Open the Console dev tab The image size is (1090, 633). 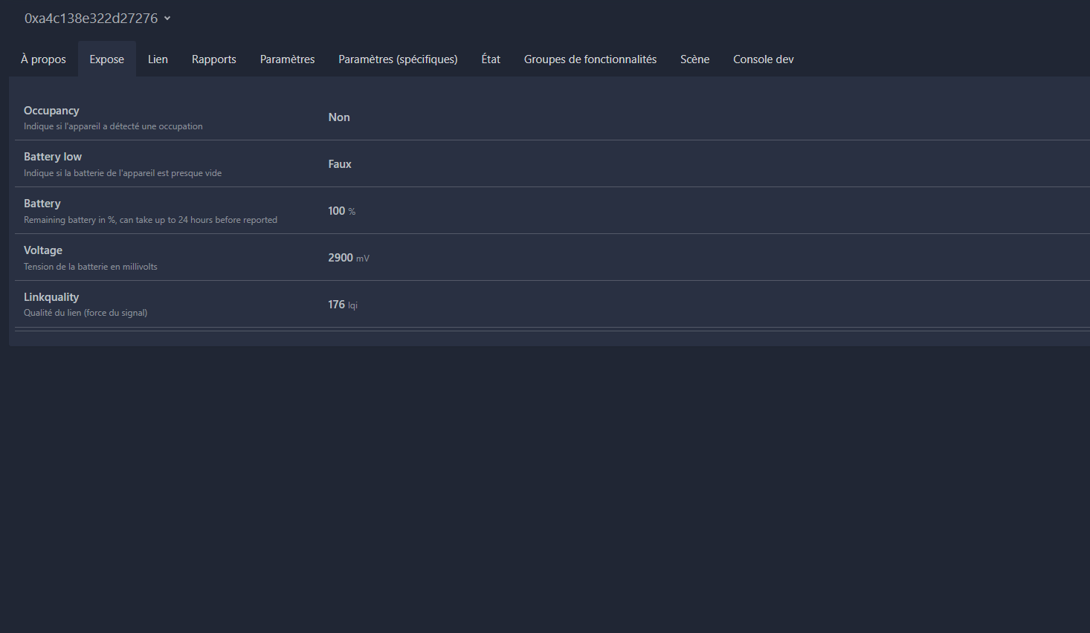click(764, 59)
